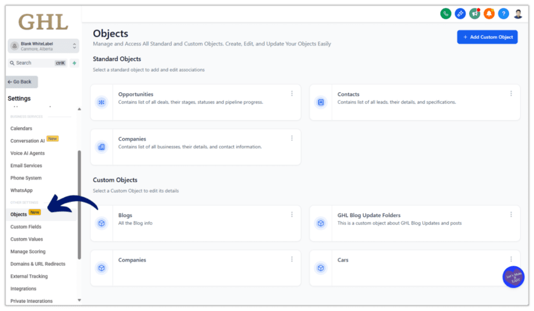Viewport: 534px width, 311px height.
Task: Click the blue help question mark icon
Action: [x=503, y=14]
